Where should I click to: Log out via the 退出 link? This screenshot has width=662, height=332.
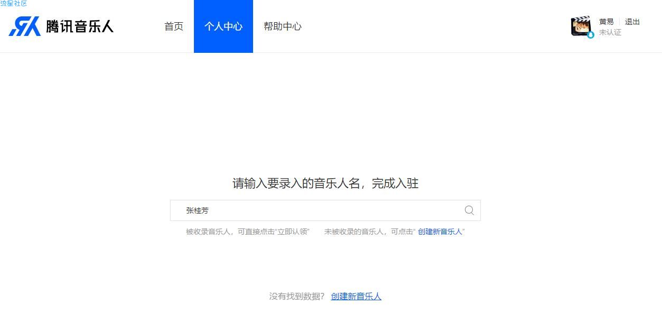(632, 22)
